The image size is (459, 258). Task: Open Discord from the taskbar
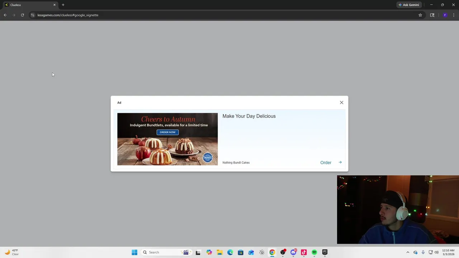point(293,252)
